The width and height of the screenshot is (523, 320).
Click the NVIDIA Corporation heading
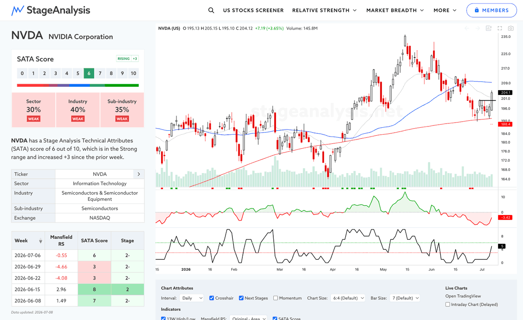pyautogui.click(x=81, y=37)
